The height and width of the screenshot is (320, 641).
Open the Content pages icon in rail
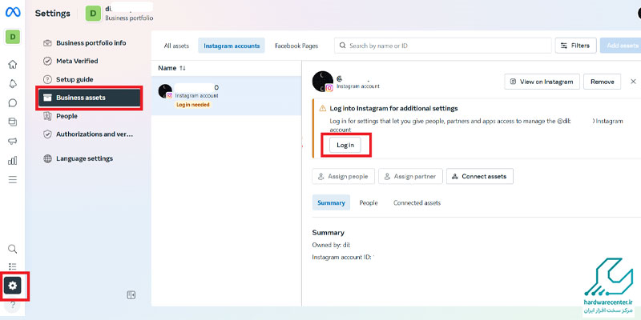(13, 122)
